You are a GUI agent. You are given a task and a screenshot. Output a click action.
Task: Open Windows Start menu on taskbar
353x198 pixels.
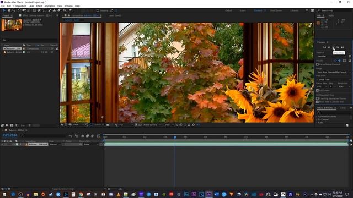pyautogui.click(x=4, y=194)
